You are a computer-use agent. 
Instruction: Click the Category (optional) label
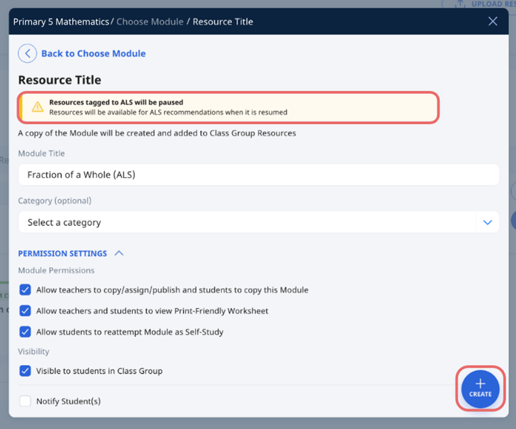[x=55, y=201]
